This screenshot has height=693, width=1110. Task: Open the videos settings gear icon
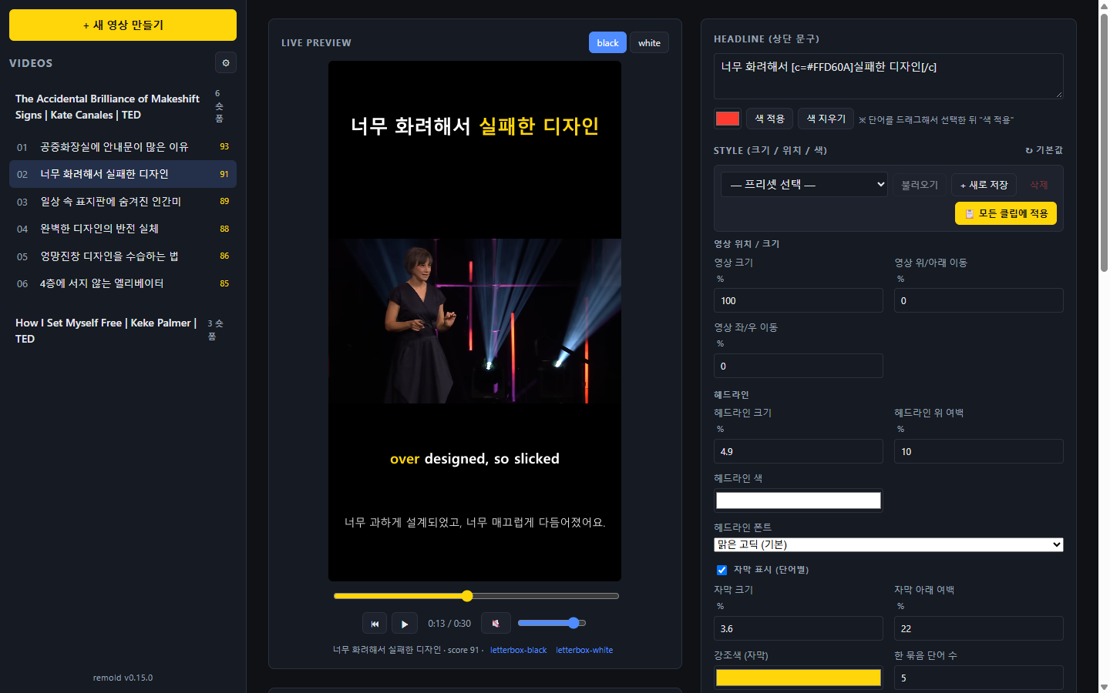tap(226, 63)
